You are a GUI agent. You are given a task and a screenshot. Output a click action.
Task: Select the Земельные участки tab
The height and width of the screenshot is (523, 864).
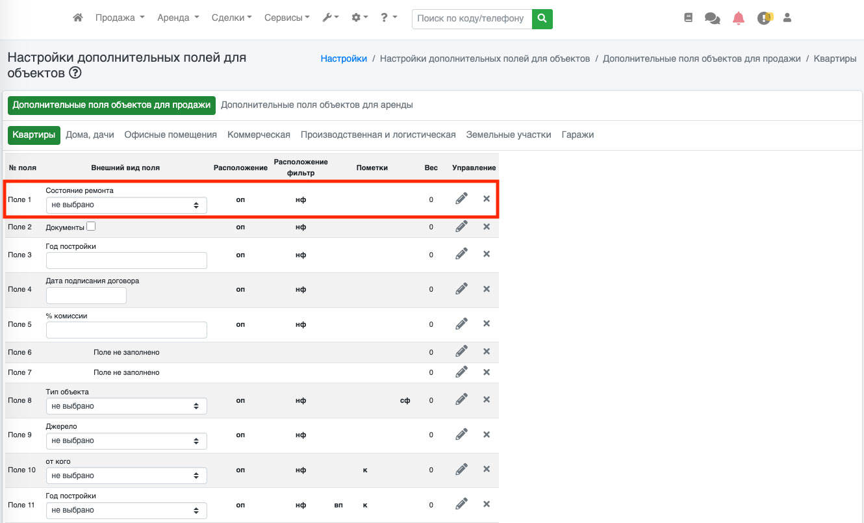tap(508, 134)
